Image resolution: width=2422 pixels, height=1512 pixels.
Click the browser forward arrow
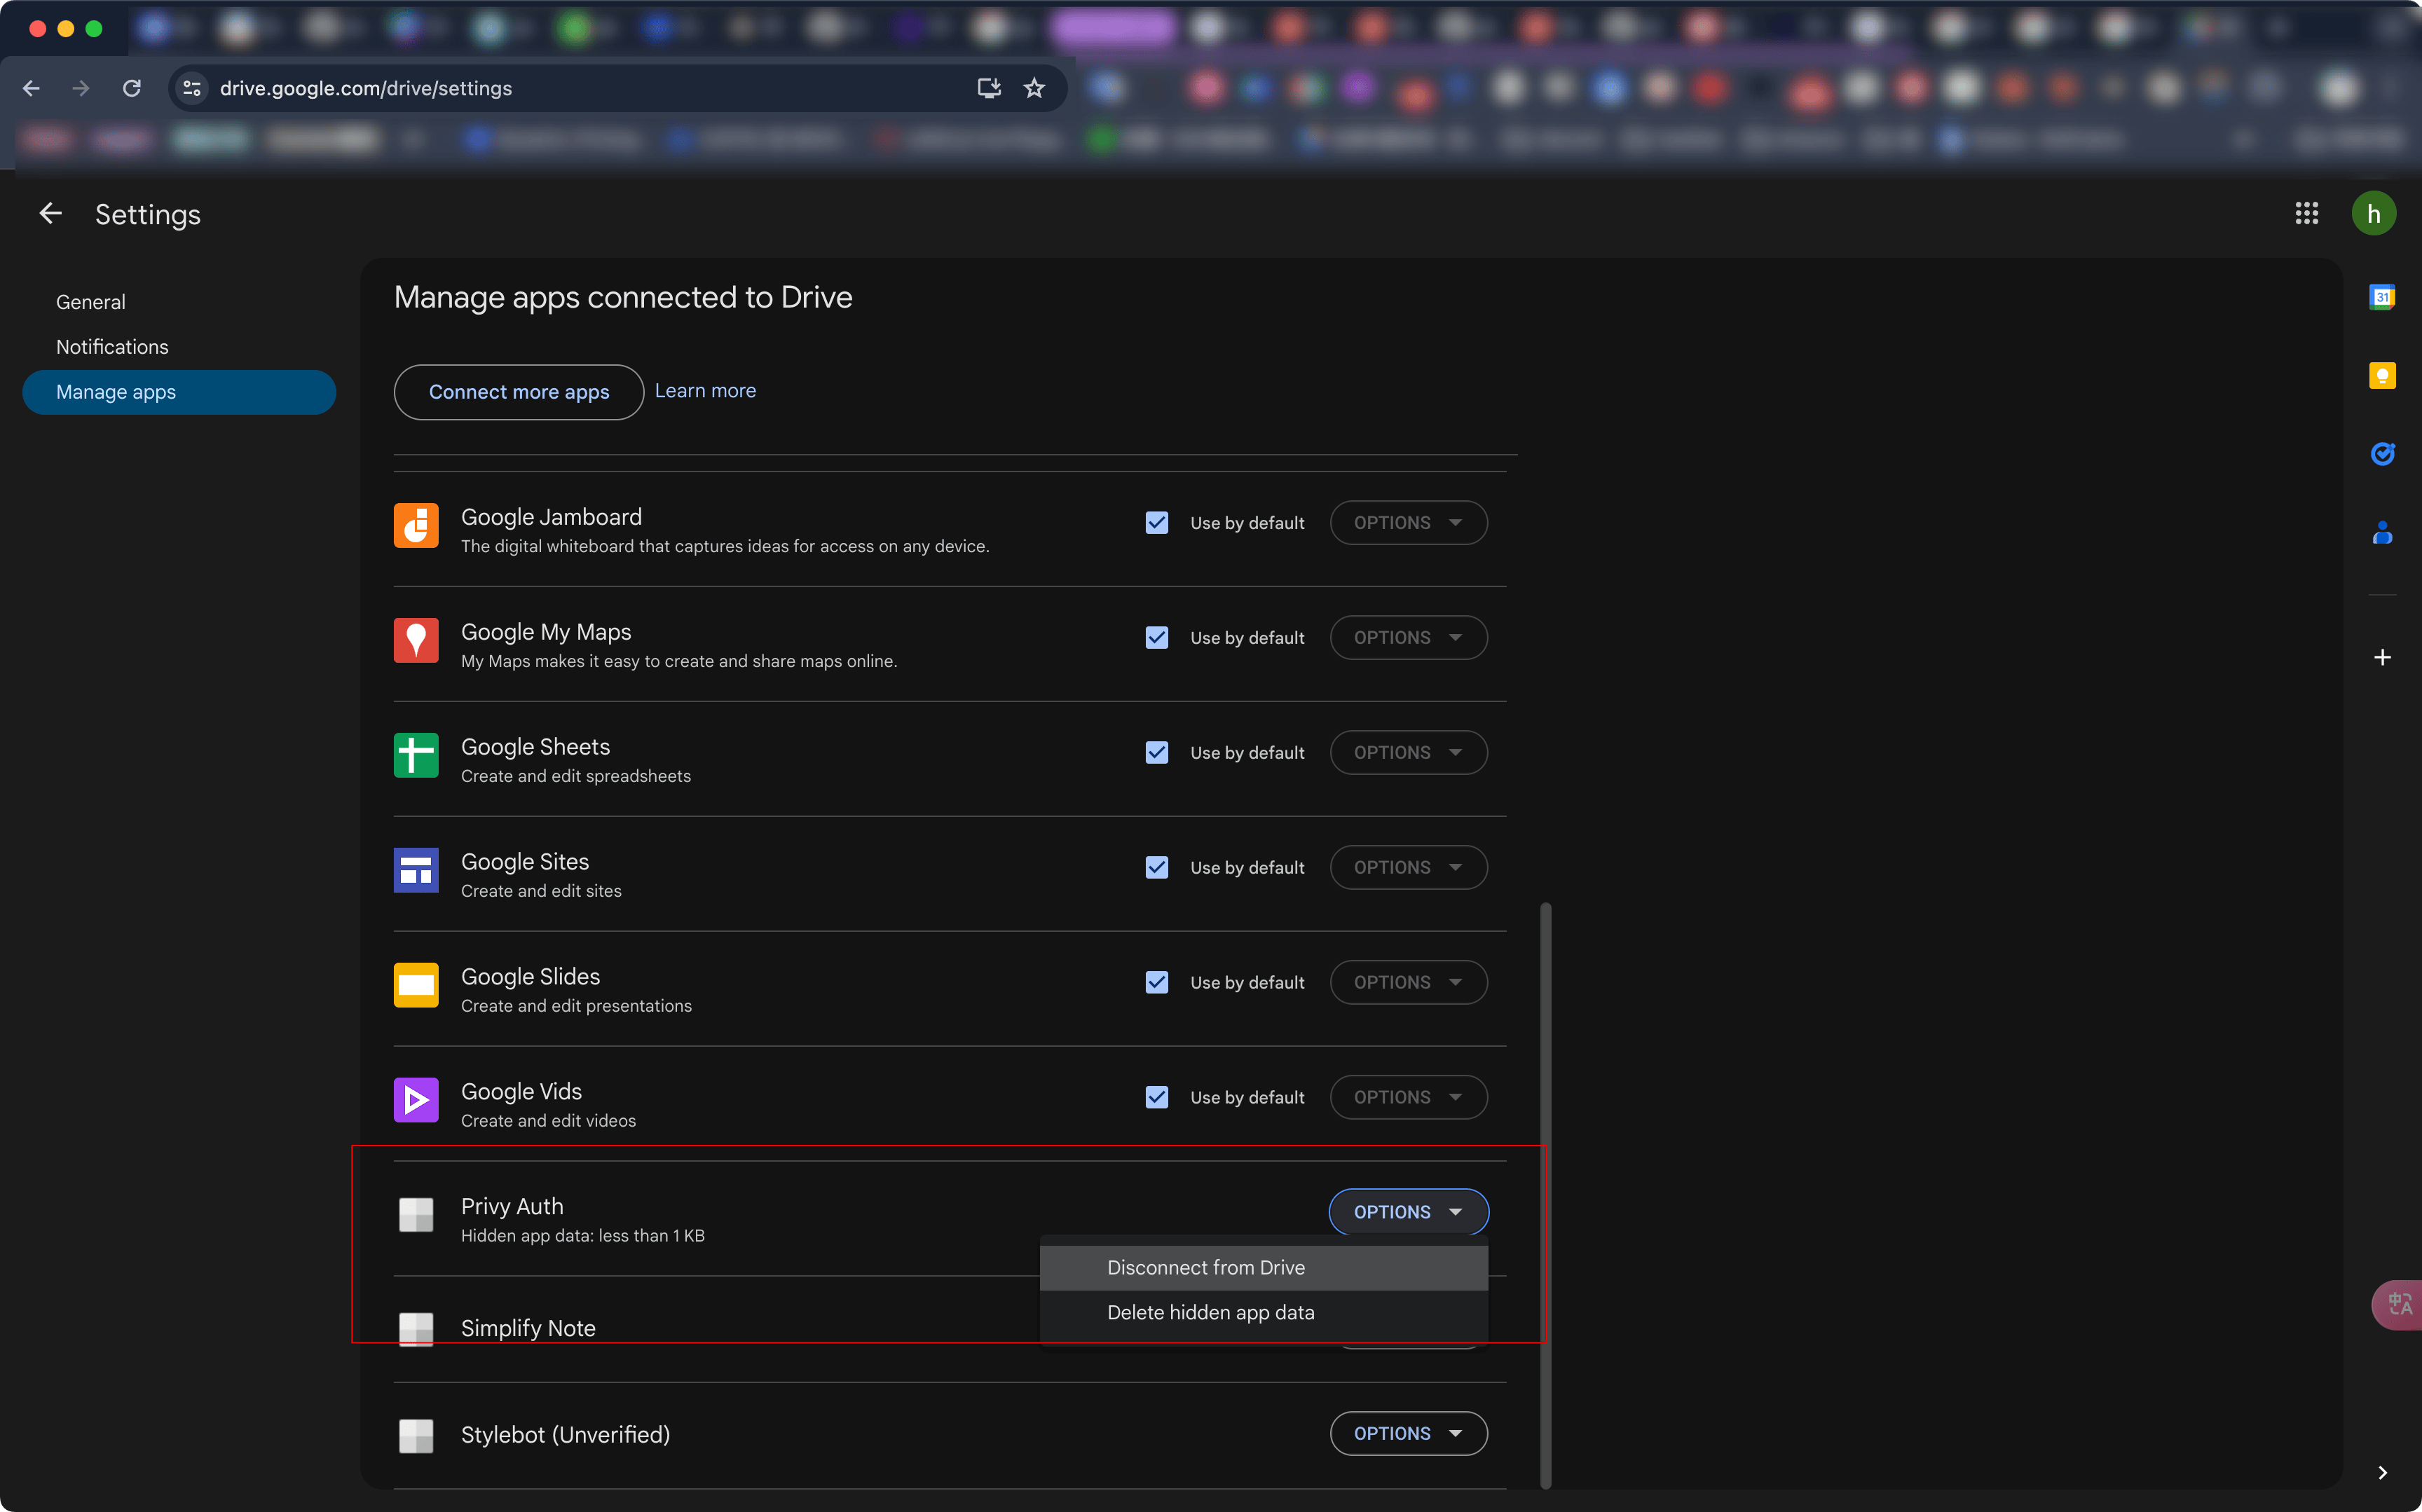(x=81, y=88)
